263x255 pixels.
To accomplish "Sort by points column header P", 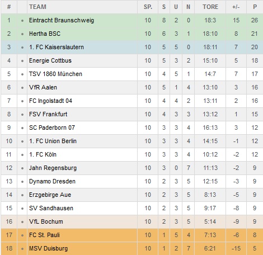I will tap(255, 7).
